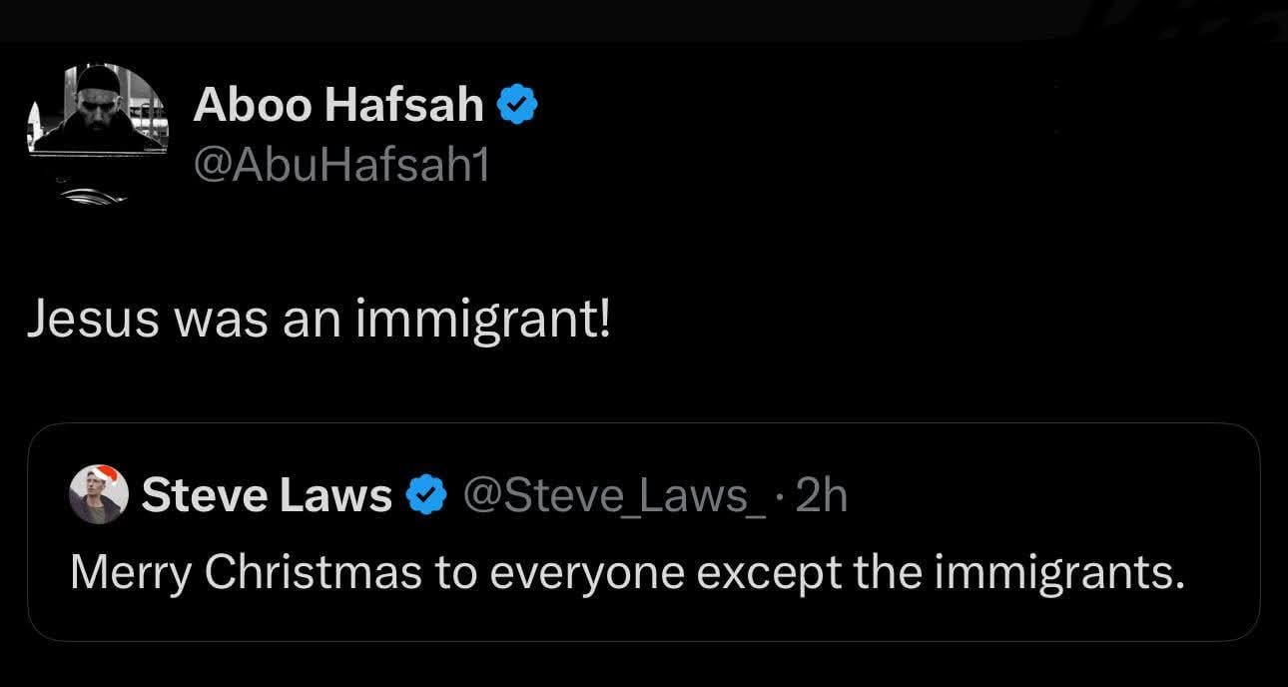Visit the @AbuHafsah1 handle

(341, 166)
